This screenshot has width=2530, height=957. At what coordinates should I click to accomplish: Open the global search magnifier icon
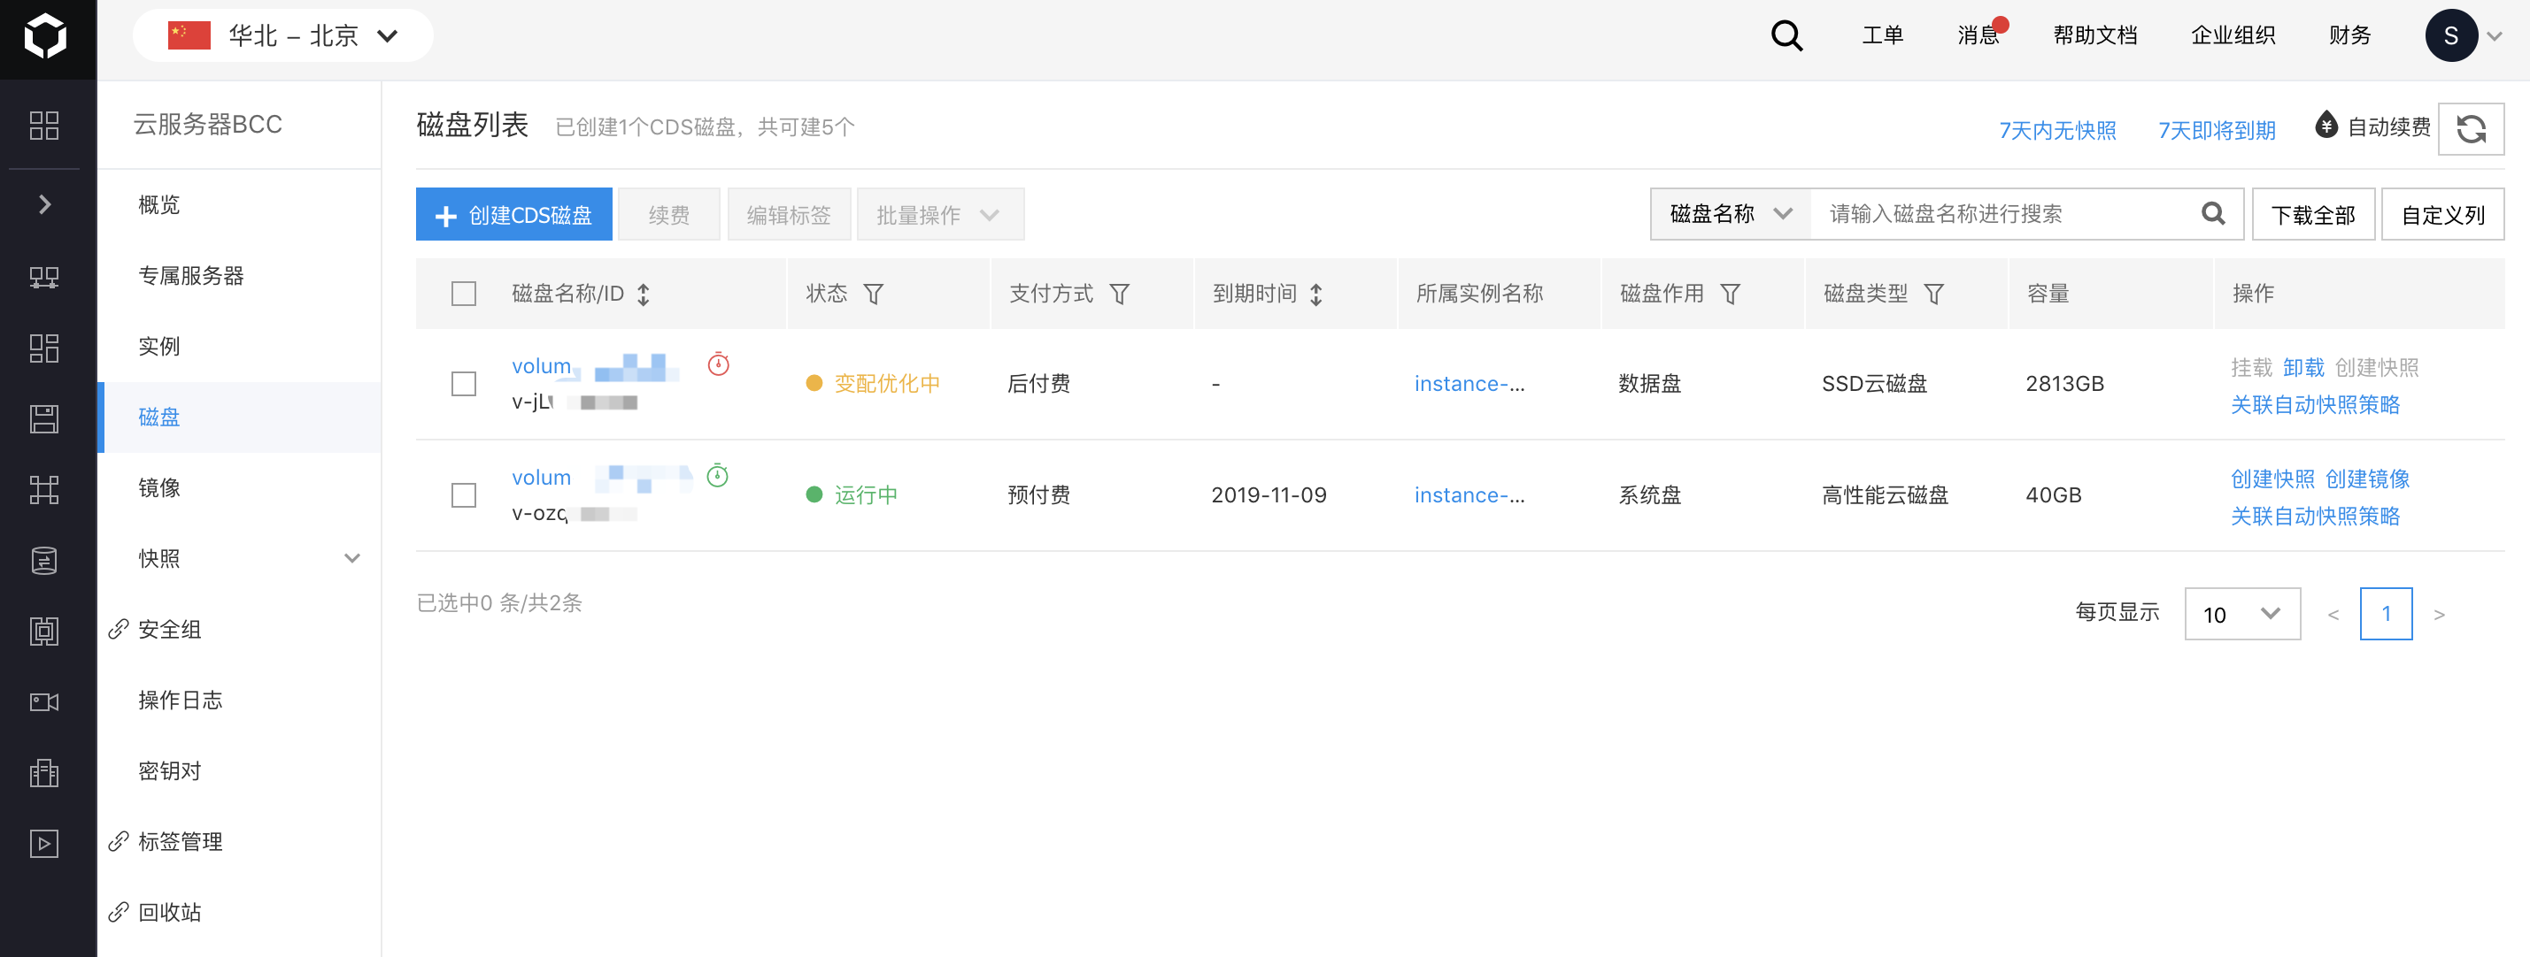(x=1786, y=36)
